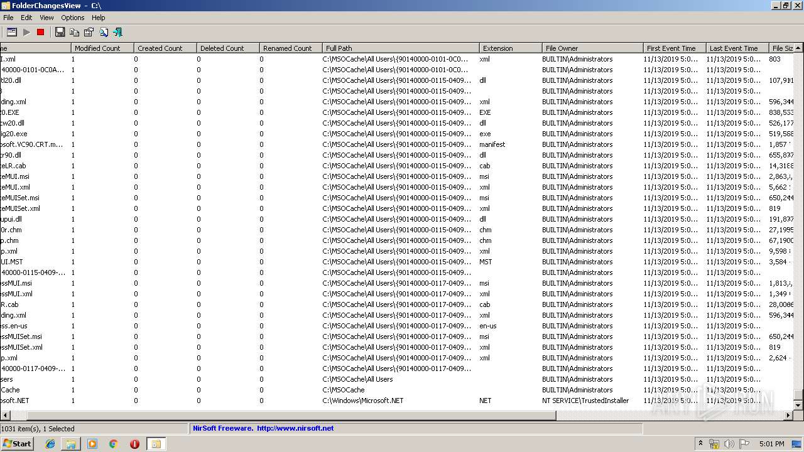The width and height of the screenshot is (804, 452).
Task: Click the Copy Selected Items icon
Action: (75, 32)
